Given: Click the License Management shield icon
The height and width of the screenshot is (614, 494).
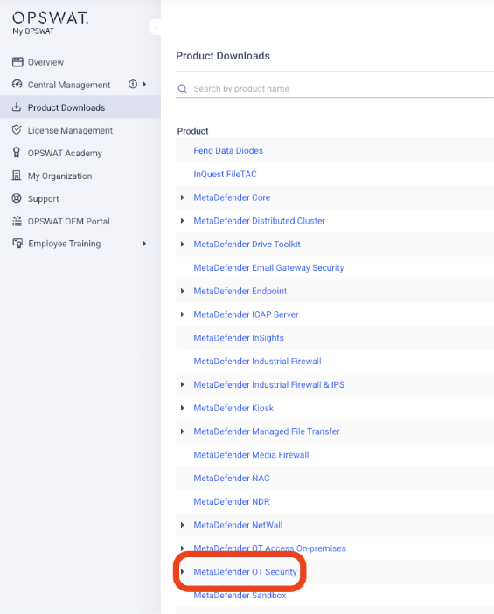Looking at the screenshot, I should (17, 129).
